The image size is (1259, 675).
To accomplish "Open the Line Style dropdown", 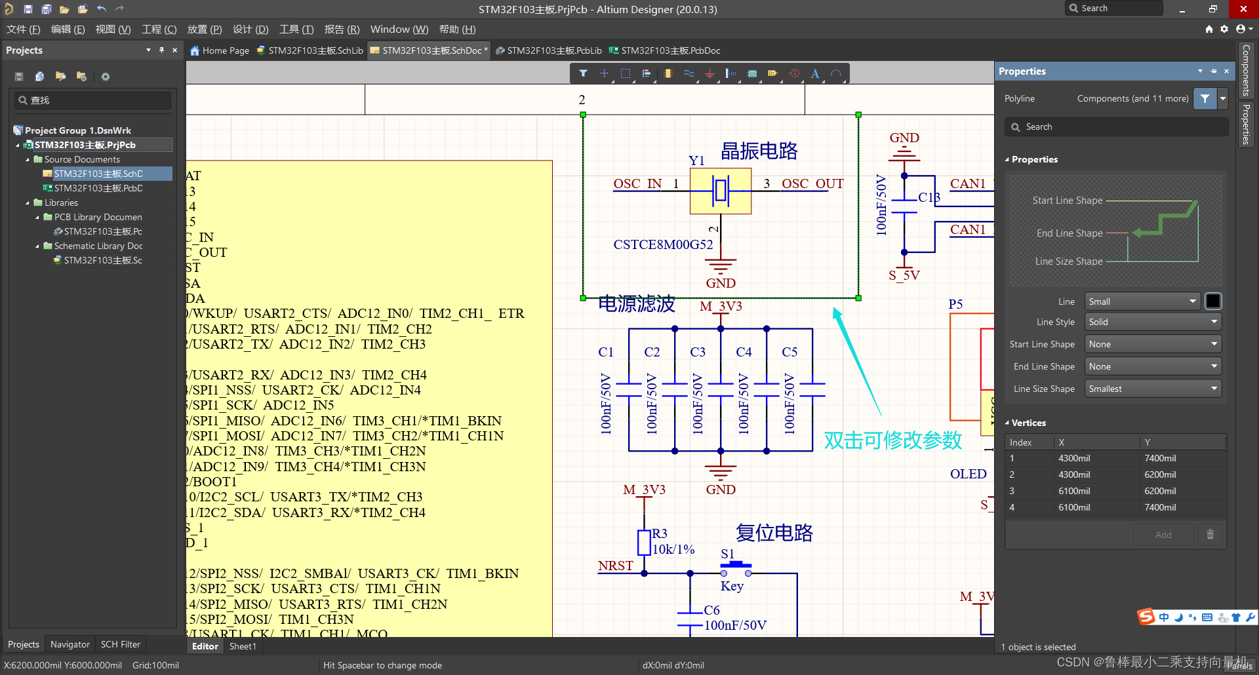I will pyautogui.click(x=1152, y=322).
